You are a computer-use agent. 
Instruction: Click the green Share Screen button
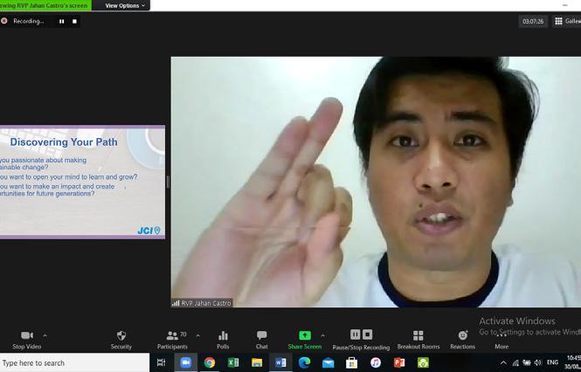(305, 340)
